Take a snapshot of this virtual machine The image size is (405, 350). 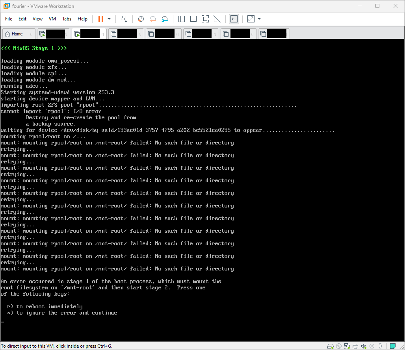pyautogui.click(x=141, y=19)
